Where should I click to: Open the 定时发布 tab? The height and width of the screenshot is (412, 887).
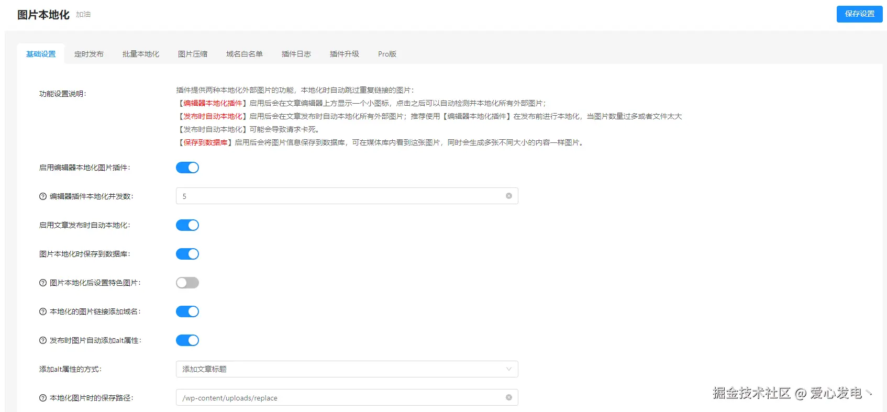89,54
